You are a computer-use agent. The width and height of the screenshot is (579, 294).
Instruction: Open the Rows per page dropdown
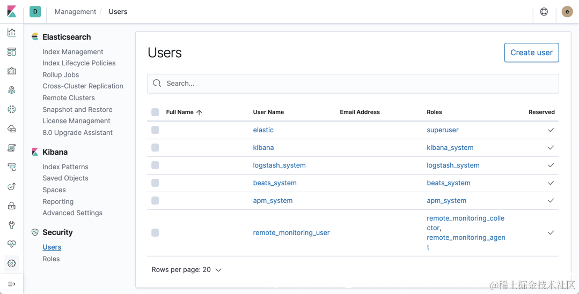[186, 270]
